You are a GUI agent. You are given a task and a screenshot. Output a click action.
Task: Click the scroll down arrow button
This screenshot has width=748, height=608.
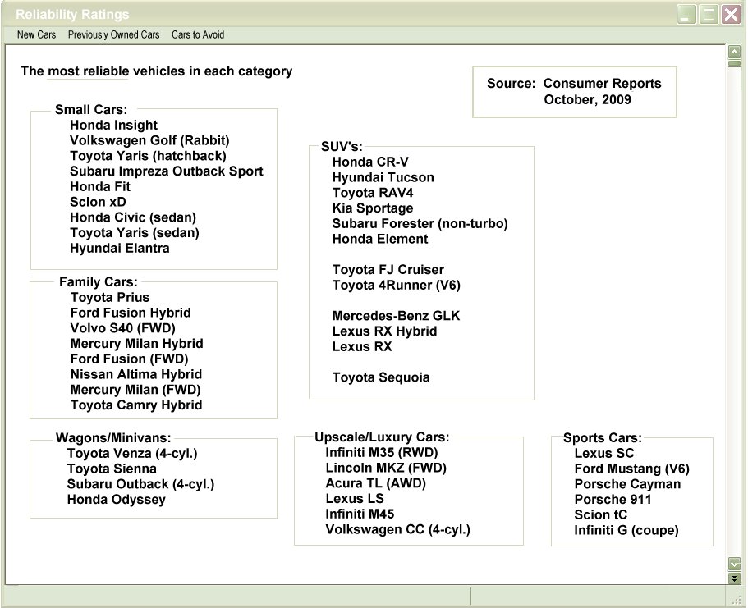click(734, 564)
